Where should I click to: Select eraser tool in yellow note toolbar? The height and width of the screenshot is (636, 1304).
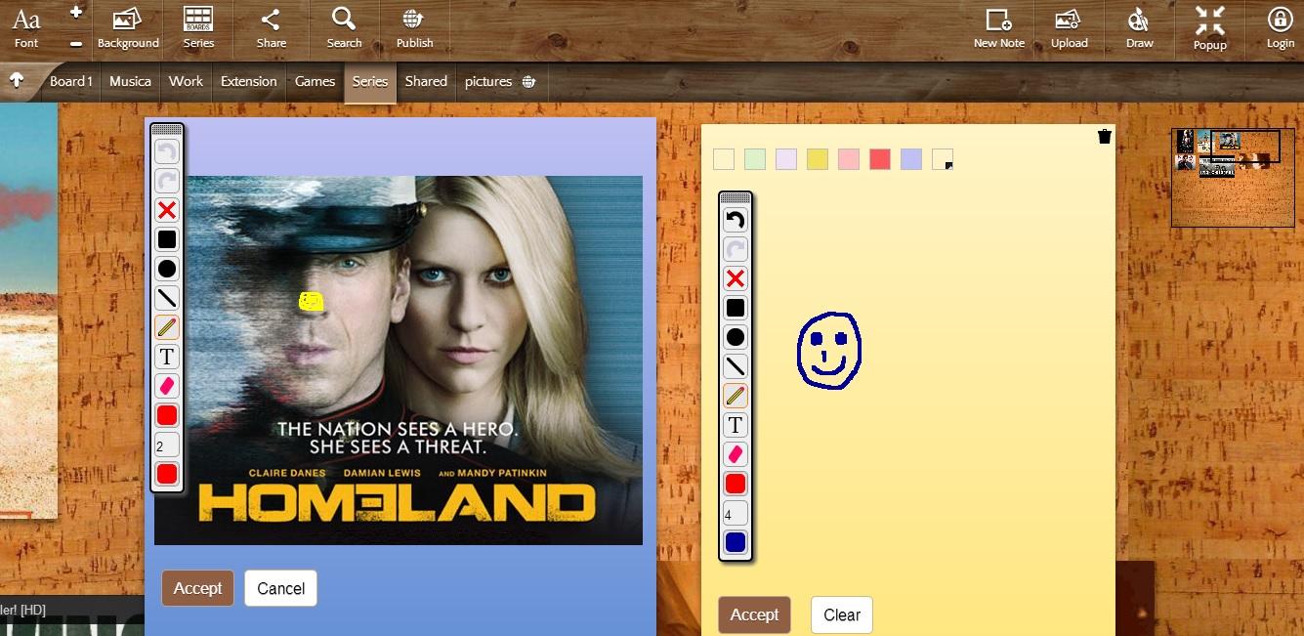[736, 454]
